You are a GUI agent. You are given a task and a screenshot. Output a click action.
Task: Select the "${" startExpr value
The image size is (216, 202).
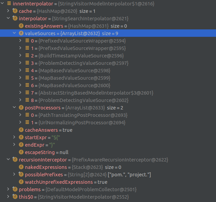[56, 137]
